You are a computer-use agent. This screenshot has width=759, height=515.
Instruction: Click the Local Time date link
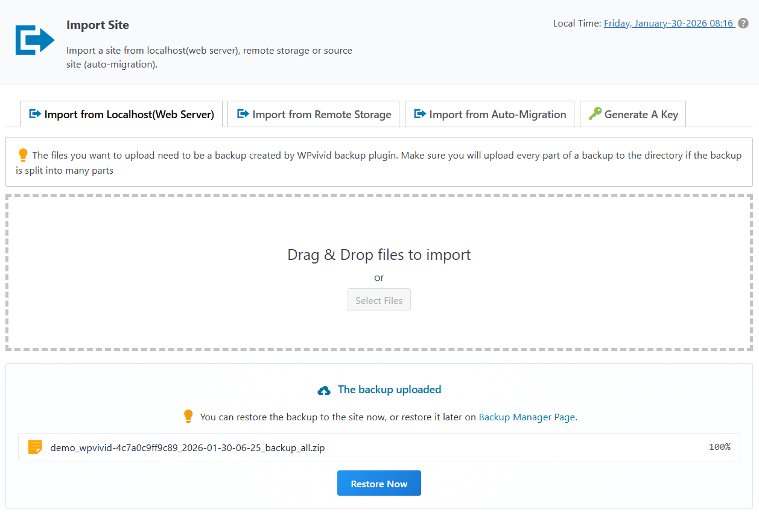coord(668,24)
